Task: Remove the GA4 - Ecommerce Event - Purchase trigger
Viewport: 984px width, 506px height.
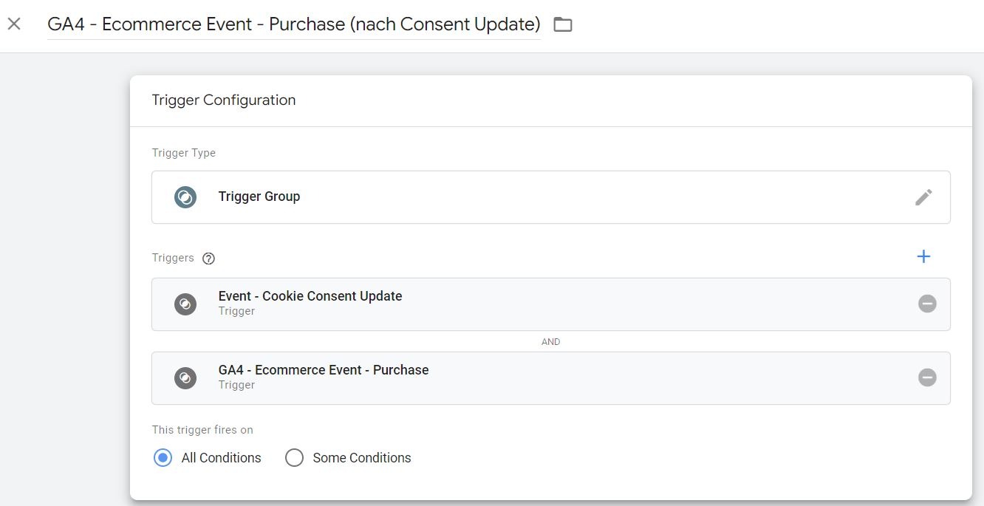Action: [927, 377]
